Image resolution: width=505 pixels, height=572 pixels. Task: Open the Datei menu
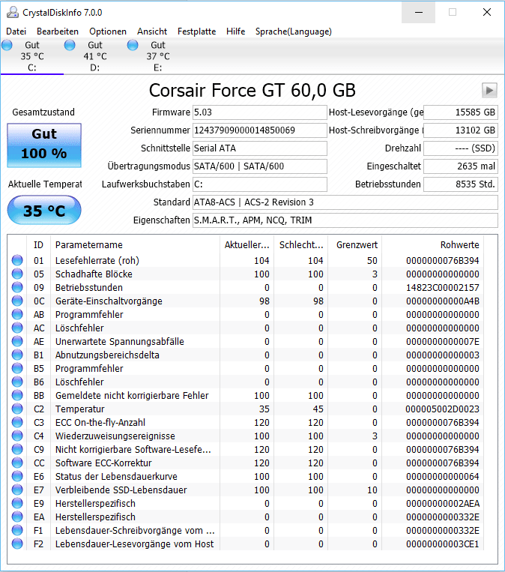point(16,31)
